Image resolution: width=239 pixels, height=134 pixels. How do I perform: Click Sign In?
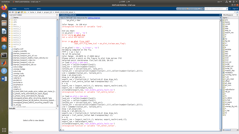pyautogui.click(x=235, y=9)
